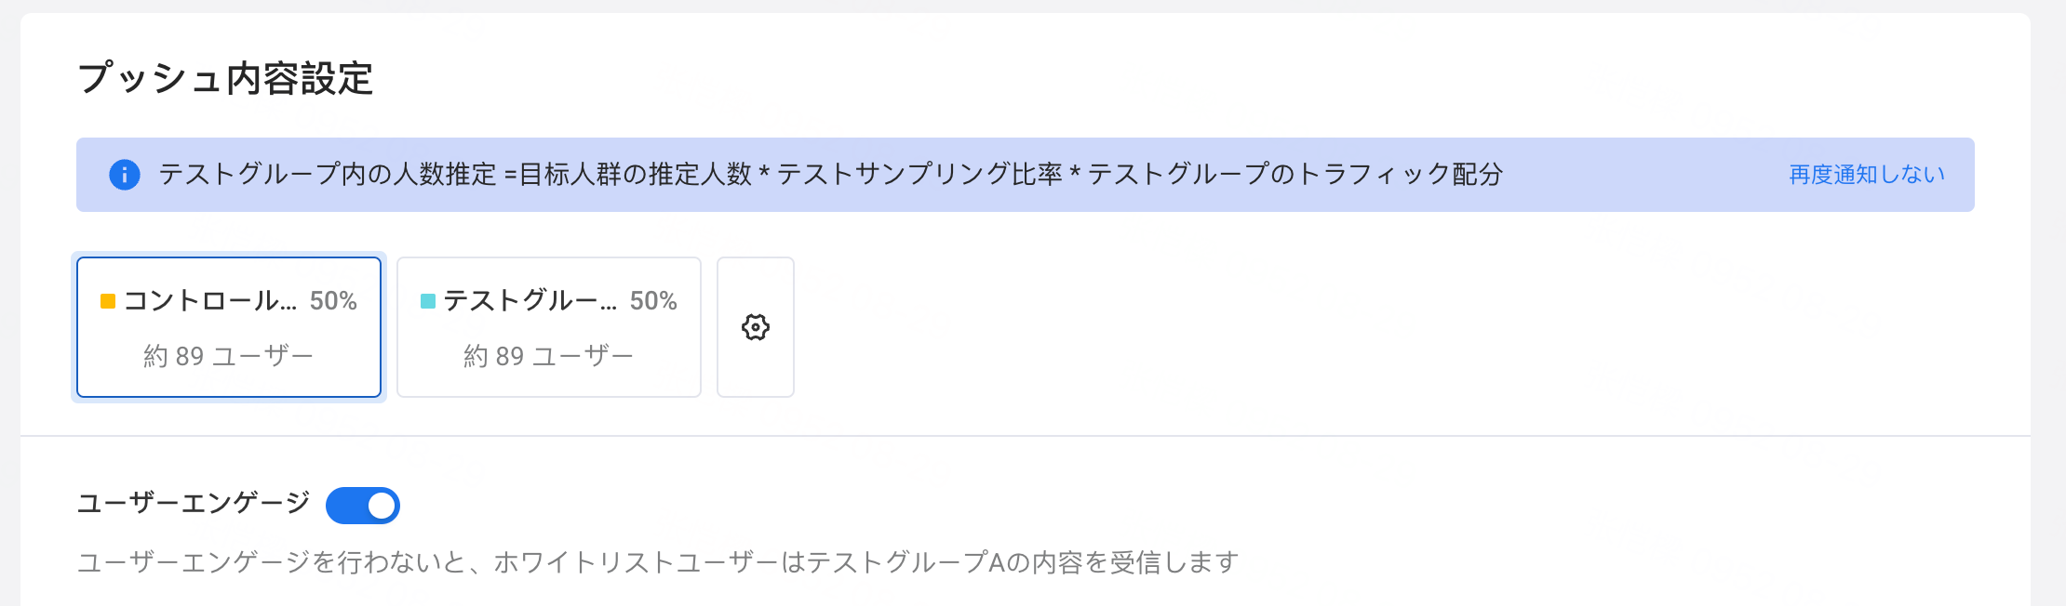The height and width of the screenshot is (606, 2066).
Task: Click 50% on the コントロール group card
Action: (333, 301)
